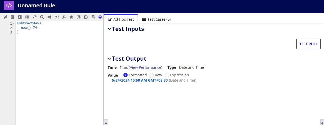Open search with the magnifier icon
324x125 pixels.
(42, 17)
